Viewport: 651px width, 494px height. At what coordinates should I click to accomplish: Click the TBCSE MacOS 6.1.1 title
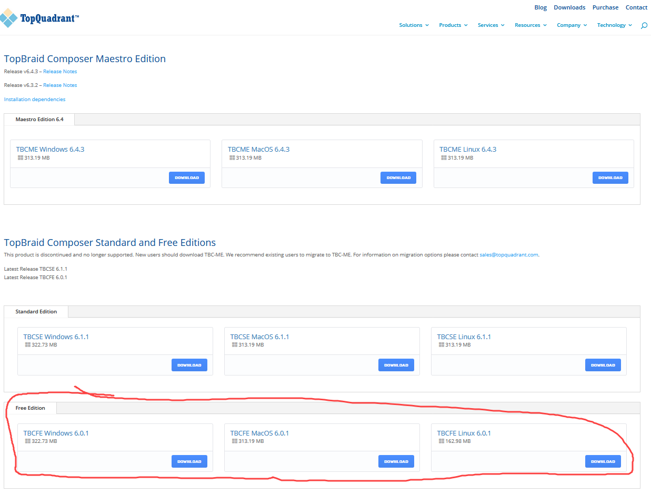click(259, 337)
